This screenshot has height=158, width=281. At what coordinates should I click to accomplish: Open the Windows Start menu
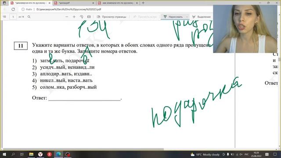click(4, 154)
